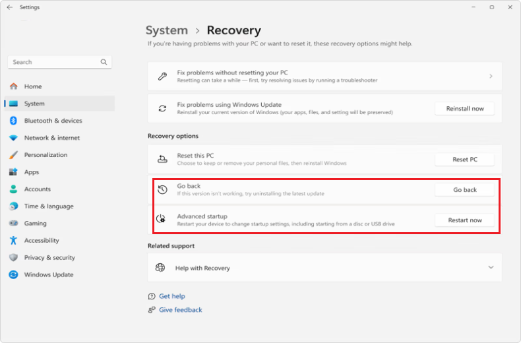Go to Privacy & security settings
This screenshot has height=343, width=521.
(60, 258)
